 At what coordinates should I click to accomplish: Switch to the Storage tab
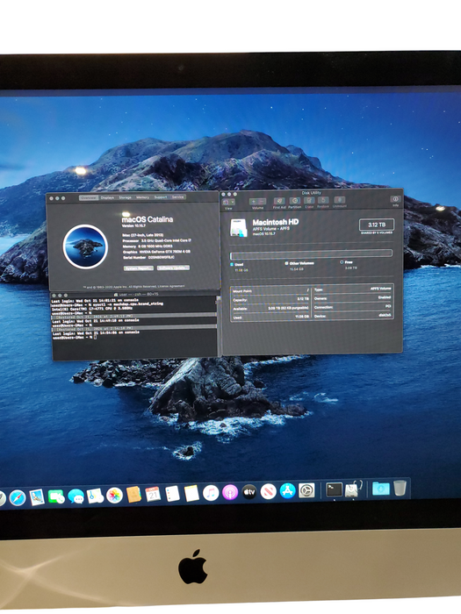tap(125, 197)
